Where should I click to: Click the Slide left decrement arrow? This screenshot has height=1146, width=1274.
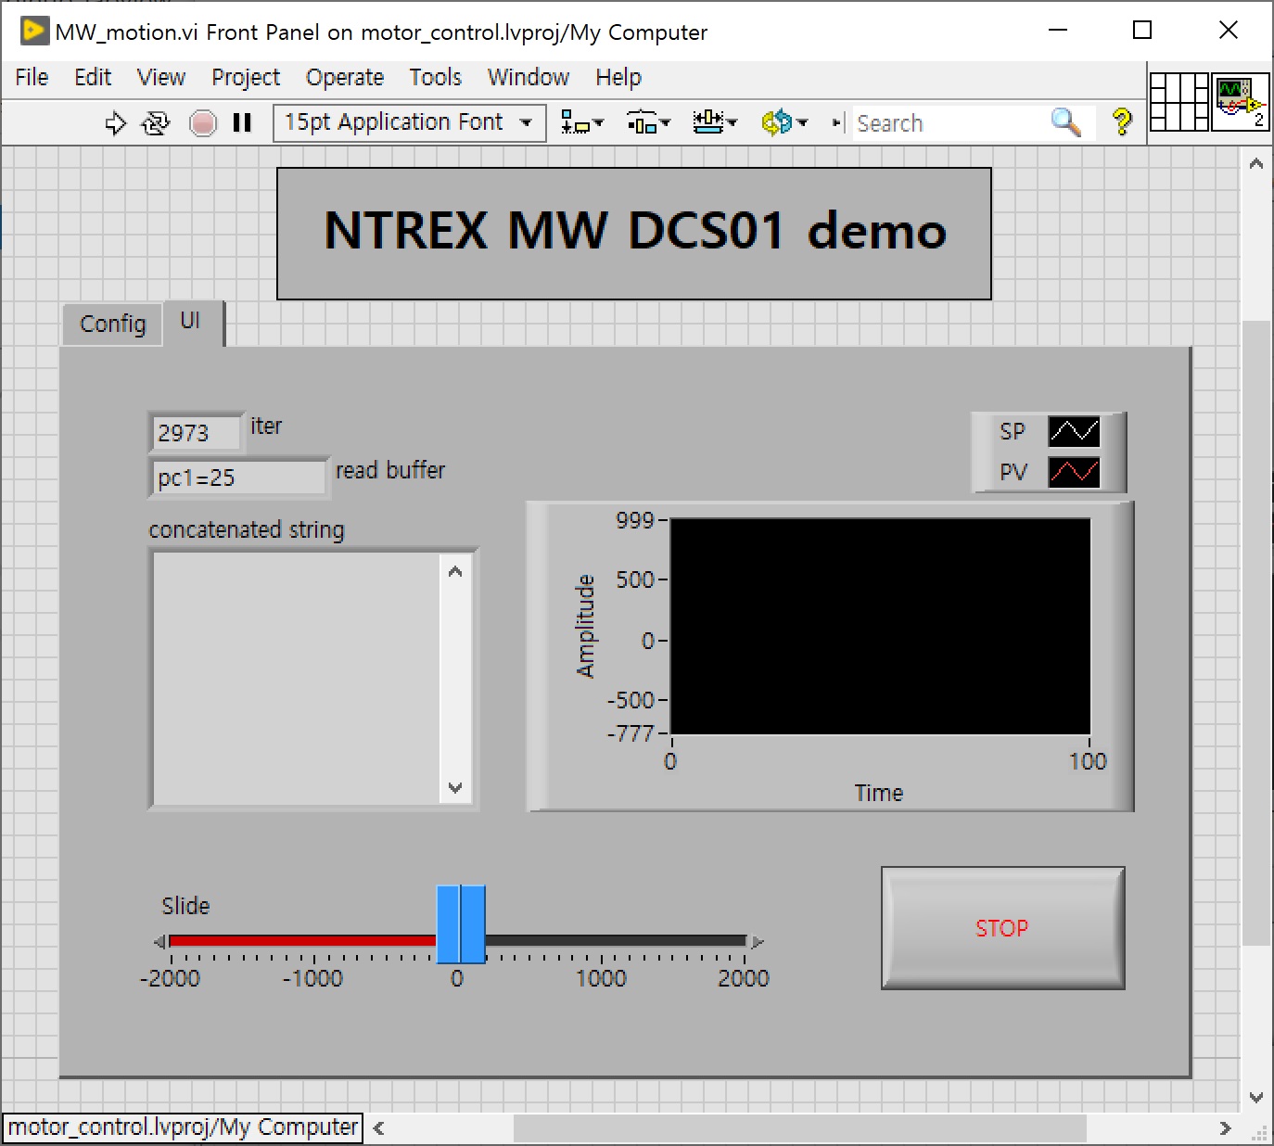[159, 942]
